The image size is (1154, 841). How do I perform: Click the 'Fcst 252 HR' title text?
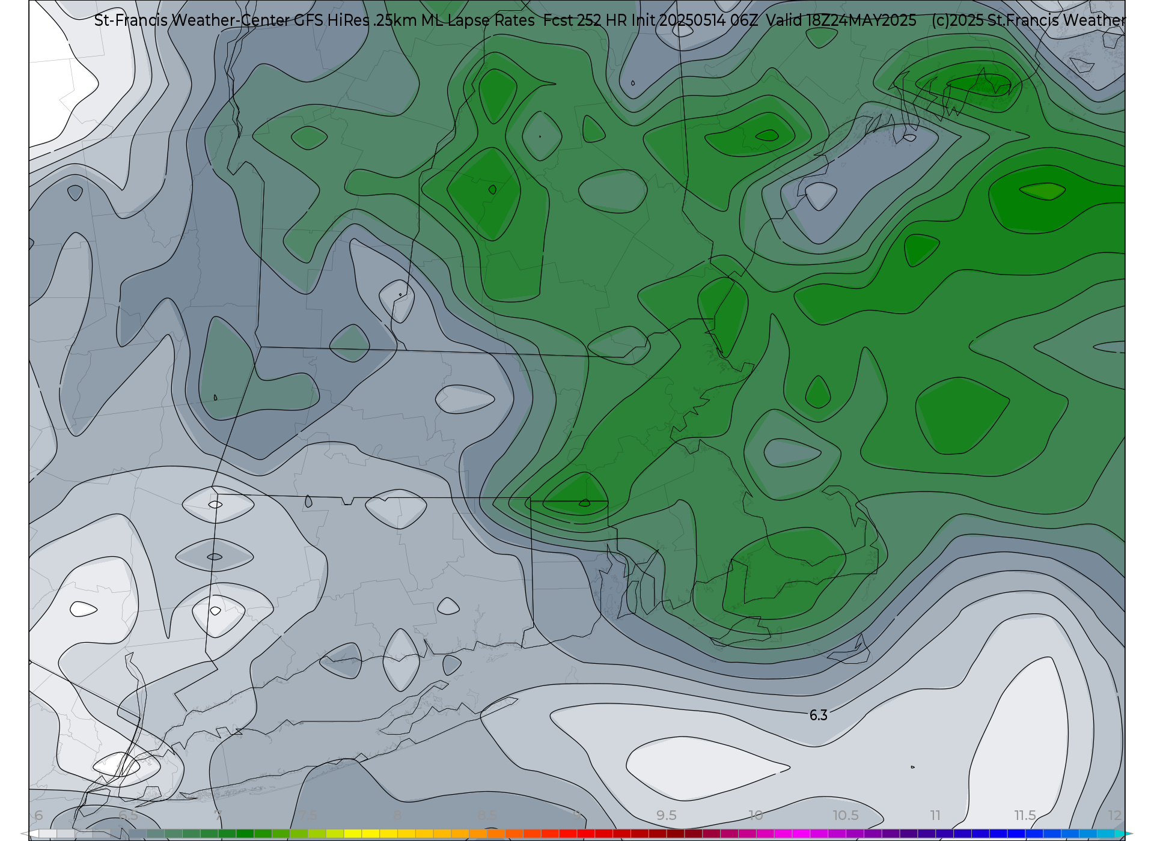click(585, 20)
